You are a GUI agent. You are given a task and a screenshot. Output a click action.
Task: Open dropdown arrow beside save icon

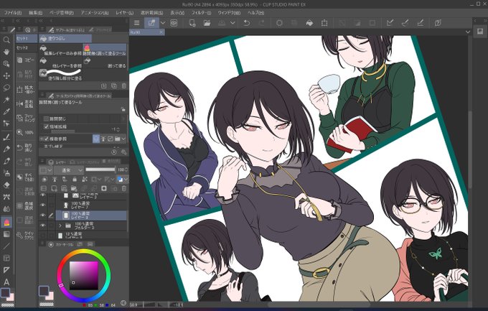pos(233,23)
